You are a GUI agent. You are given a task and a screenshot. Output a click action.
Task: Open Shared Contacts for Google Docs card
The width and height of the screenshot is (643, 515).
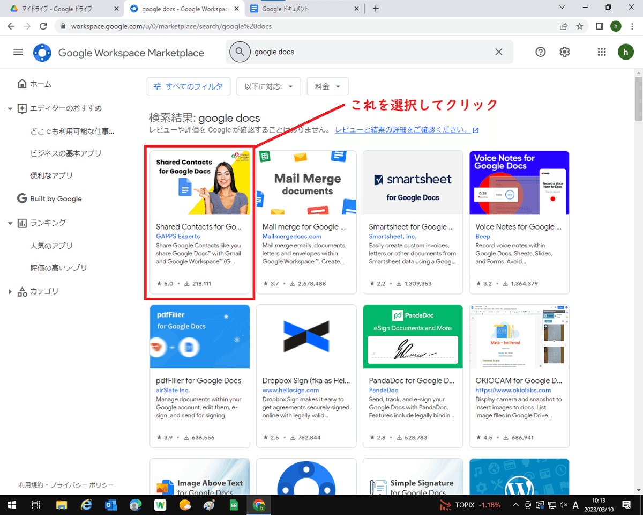click(200, 222)
